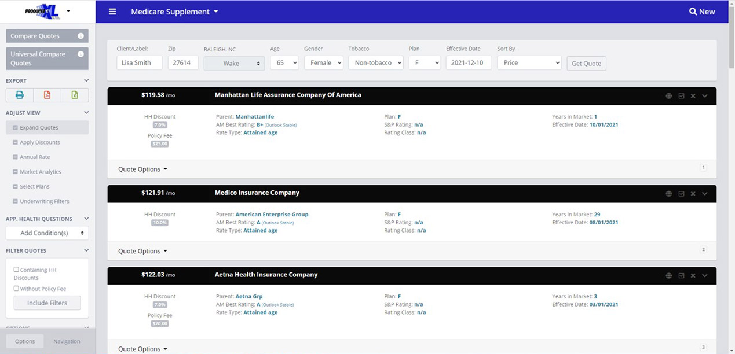Open Quote Options for Medico Insurance

142,251
